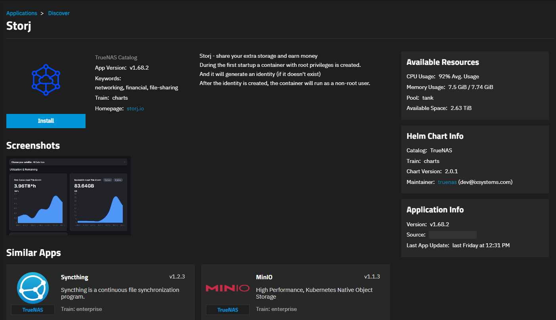556x320 pixels.
Task: Click the 'Available Resources' heading
Action: (443, 62)
